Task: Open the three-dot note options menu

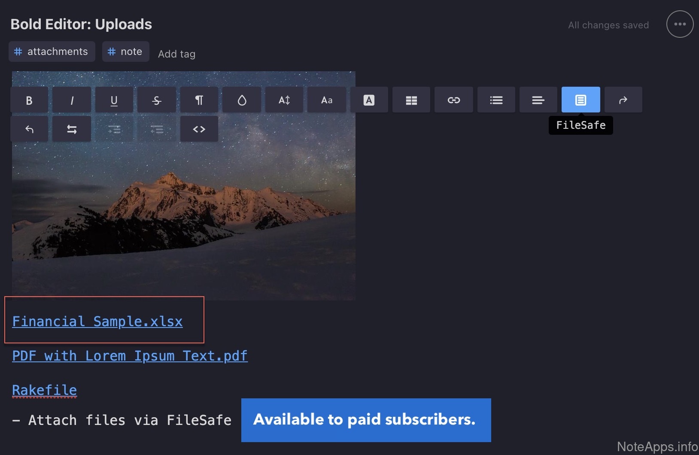Action: 680,24
